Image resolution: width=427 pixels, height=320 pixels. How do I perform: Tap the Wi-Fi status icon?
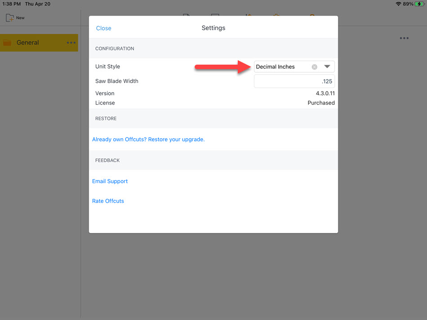(x=398, y=4)
